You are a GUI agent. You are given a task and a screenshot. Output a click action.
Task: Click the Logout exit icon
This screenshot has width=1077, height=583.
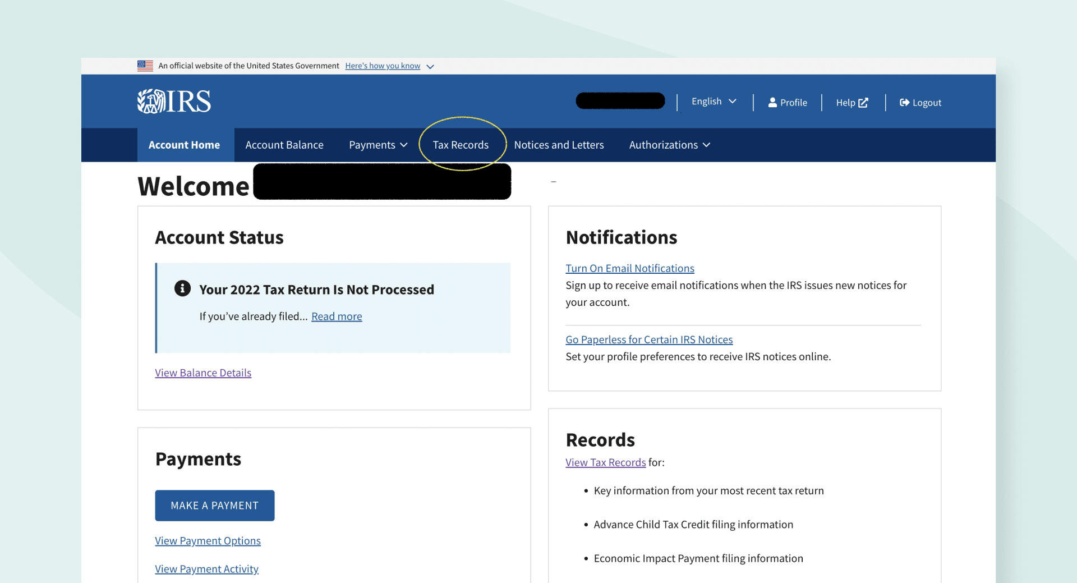pyautogui.click(x=904, y=102)
